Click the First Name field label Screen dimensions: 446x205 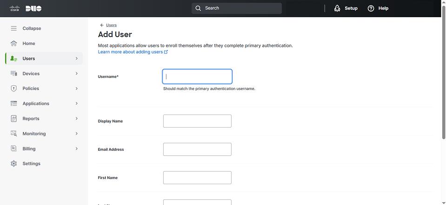click(x=108, y=178)
